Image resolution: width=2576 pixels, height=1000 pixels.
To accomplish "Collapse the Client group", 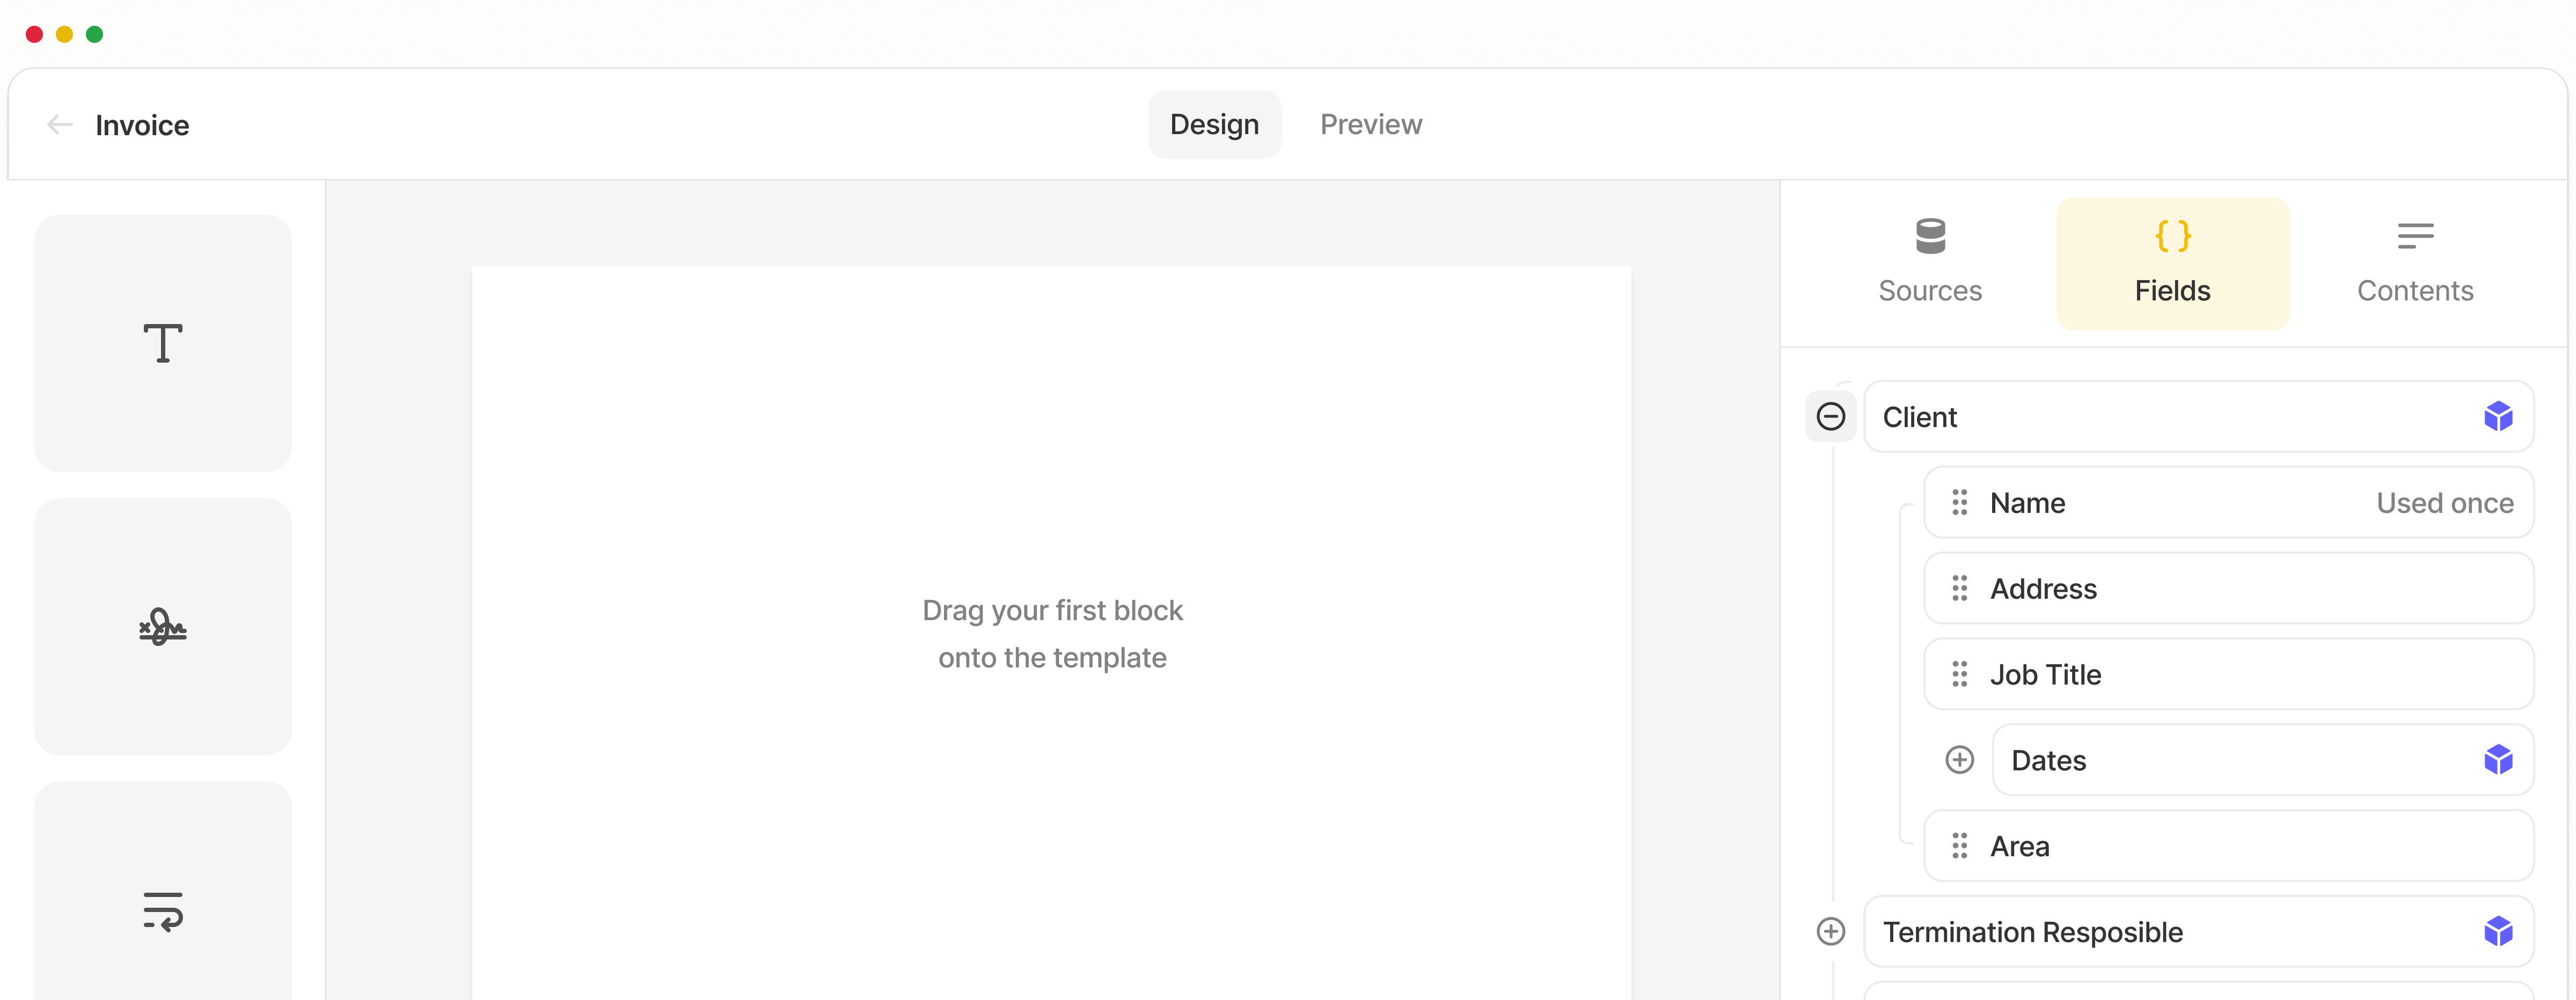I will click(x=1831, y=416).
